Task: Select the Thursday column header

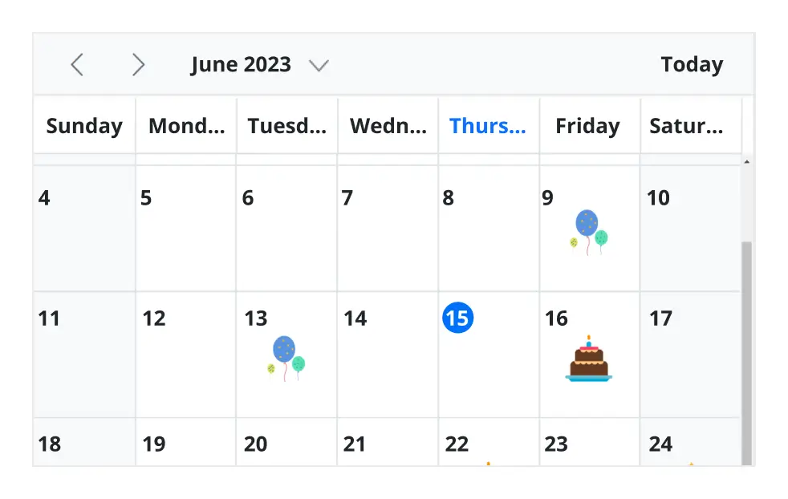Action: point(488,125)
